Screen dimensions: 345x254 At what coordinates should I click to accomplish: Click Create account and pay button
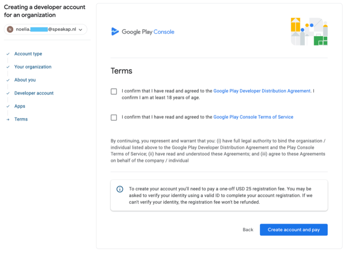click(293, 230)
